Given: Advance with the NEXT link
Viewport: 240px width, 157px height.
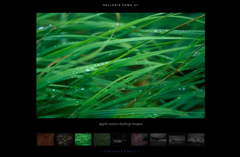Looking at the screenshot, I should (132, 151).
